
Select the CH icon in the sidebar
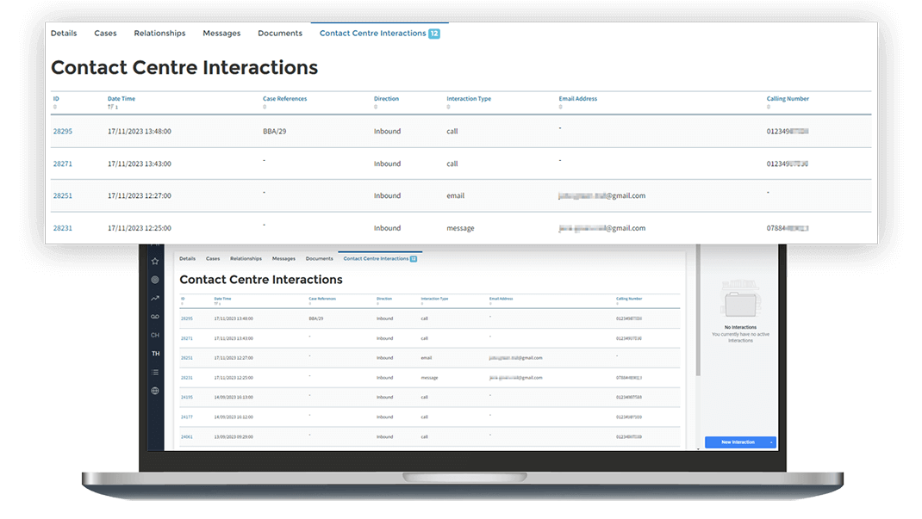point(154,335)
